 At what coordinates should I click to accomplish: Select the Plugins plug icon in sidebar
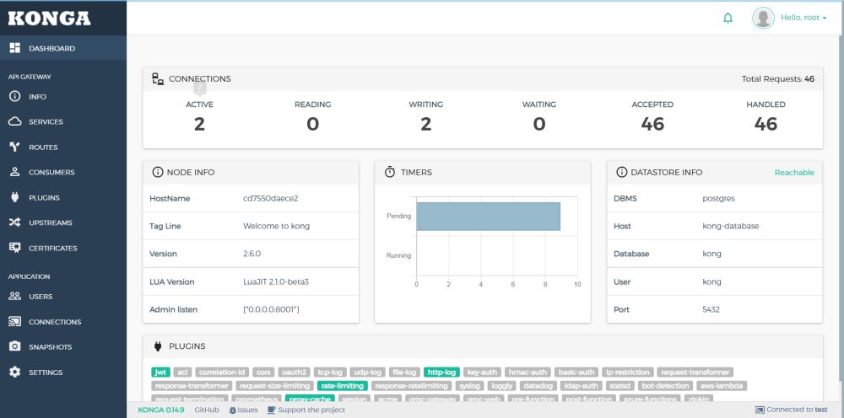[14, 198]
